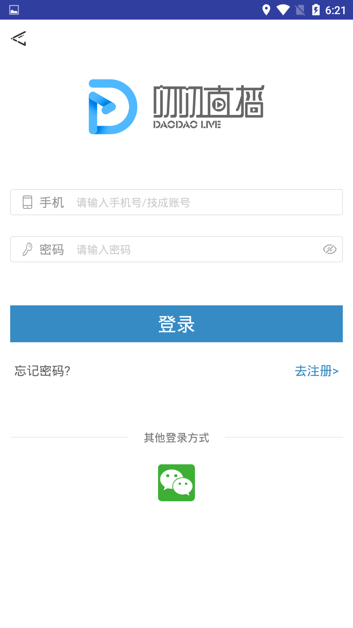The width and height of the screenshot is (353, 628).
Task: Tap the 其他登录方式 divider text
Action: [x=176, y=438]
